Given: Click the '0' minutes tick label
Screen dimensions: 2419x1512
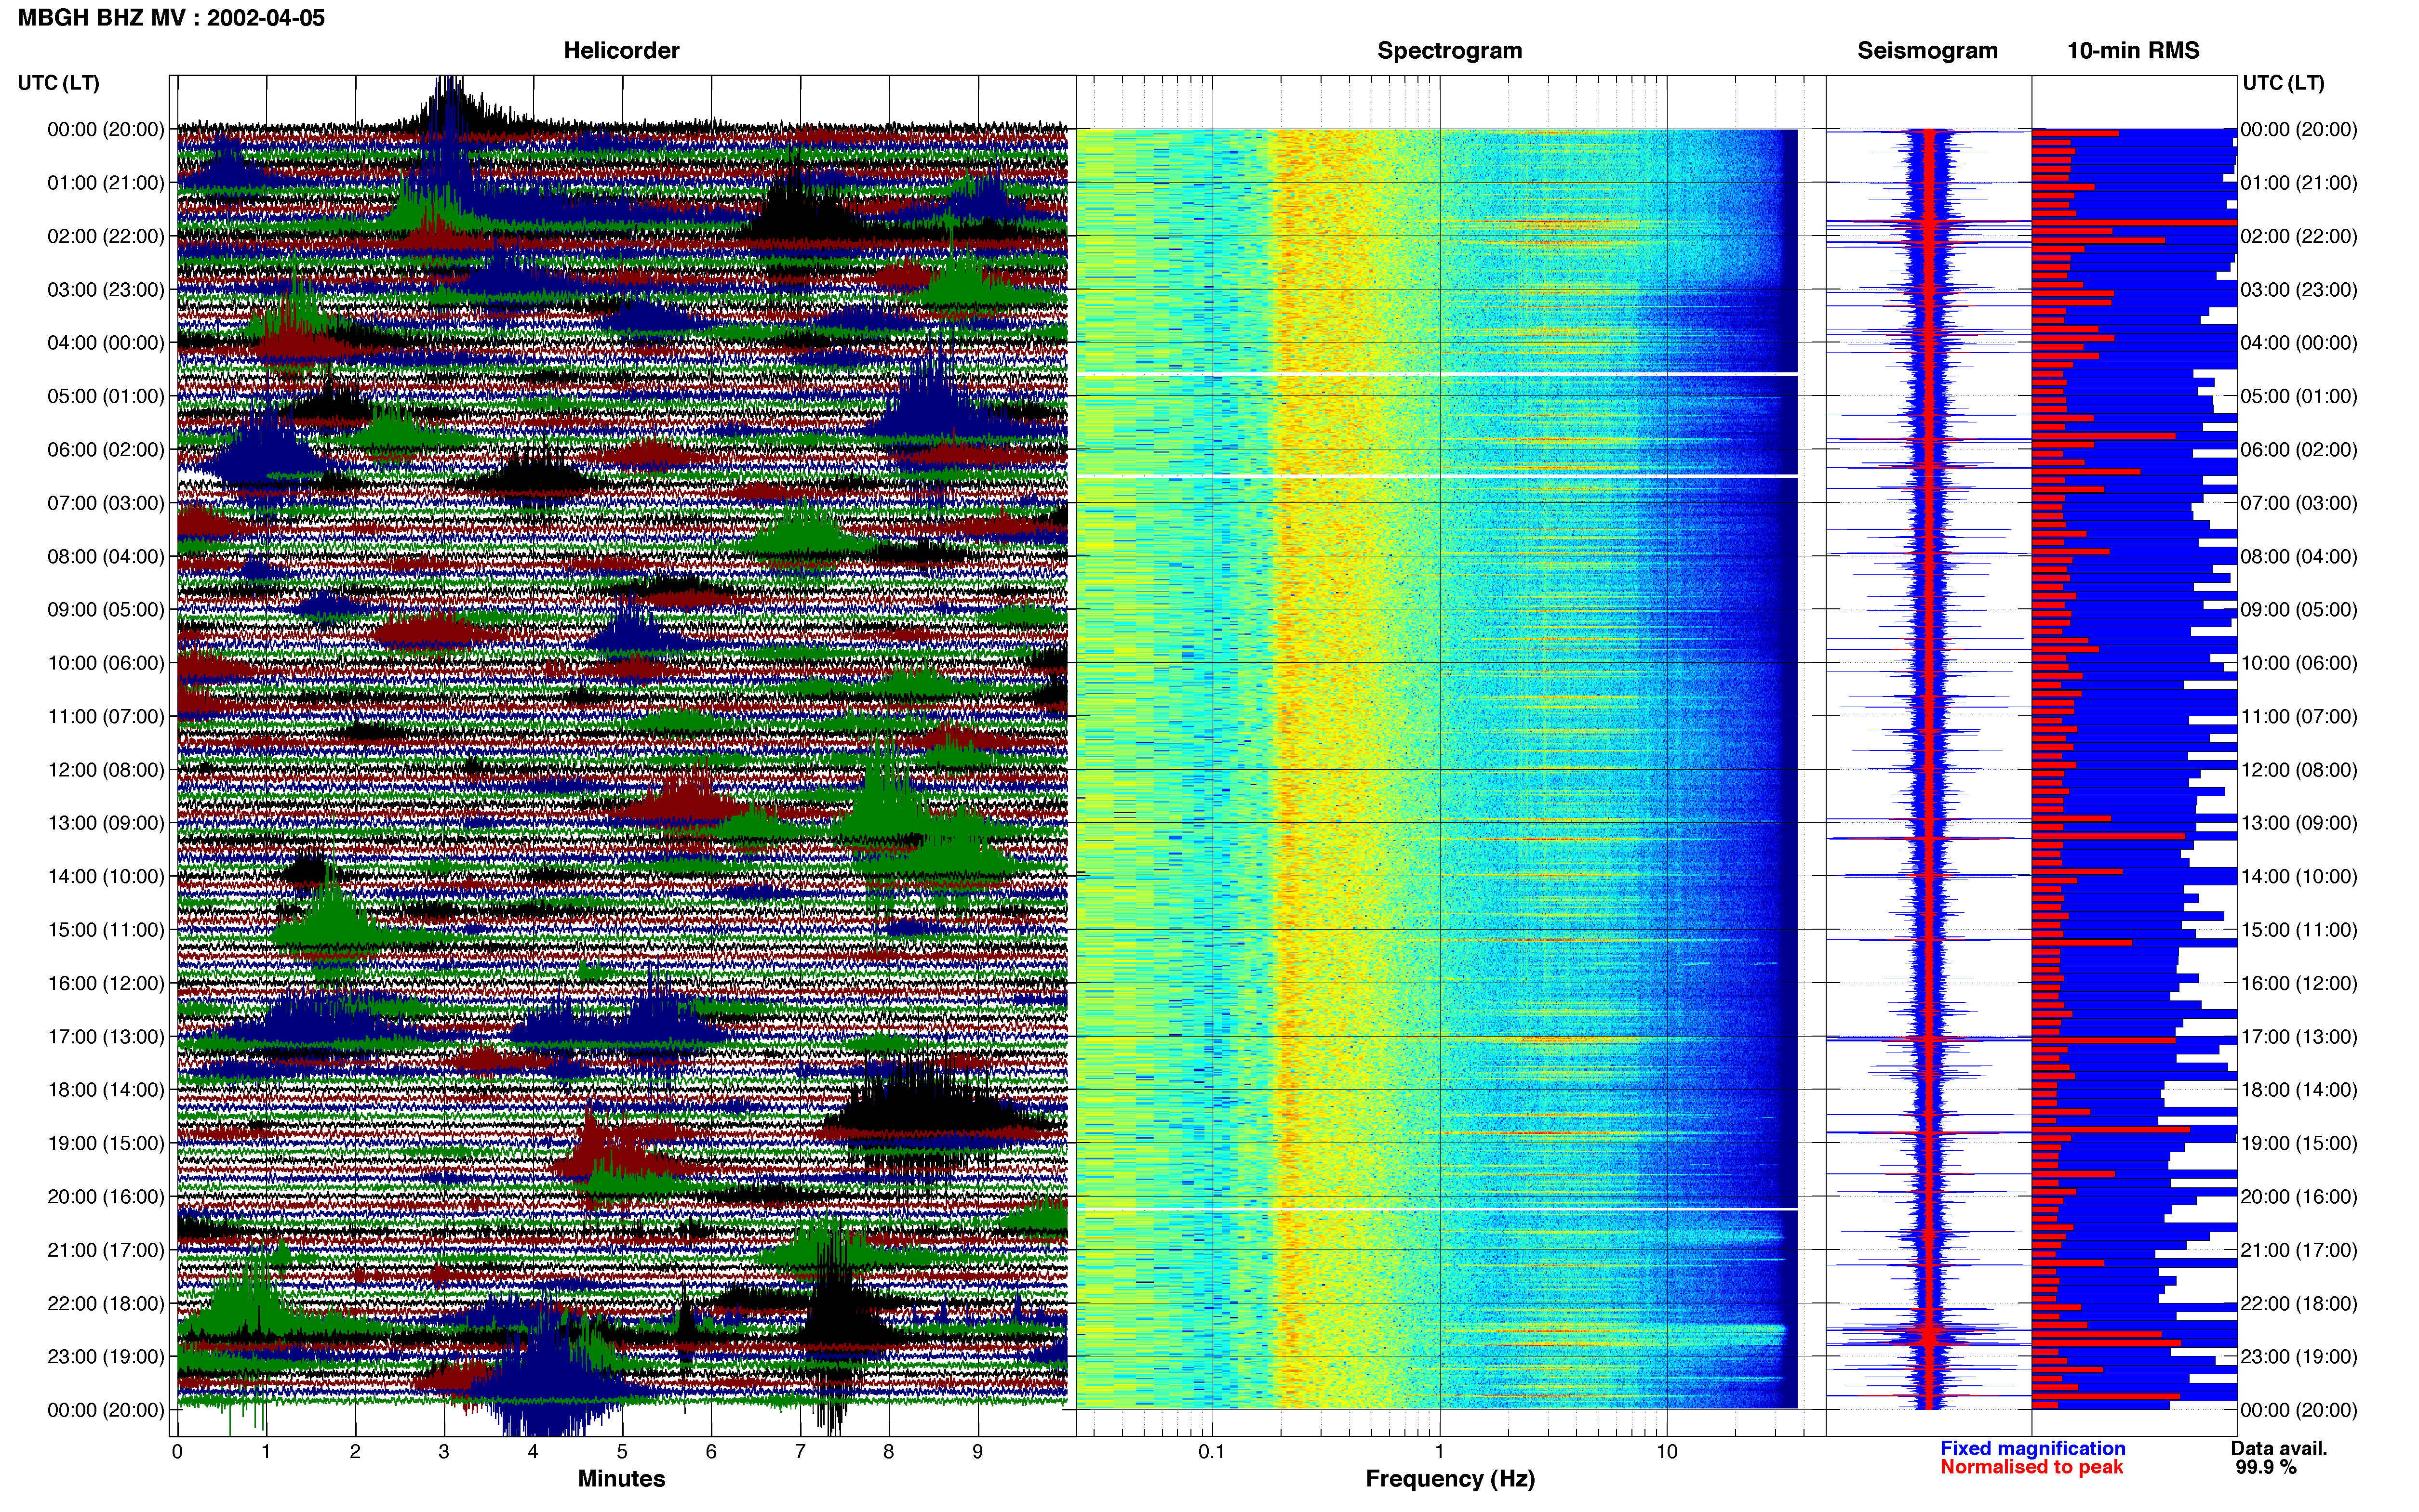Looking at the screenshot, I should click(177, 1452).
